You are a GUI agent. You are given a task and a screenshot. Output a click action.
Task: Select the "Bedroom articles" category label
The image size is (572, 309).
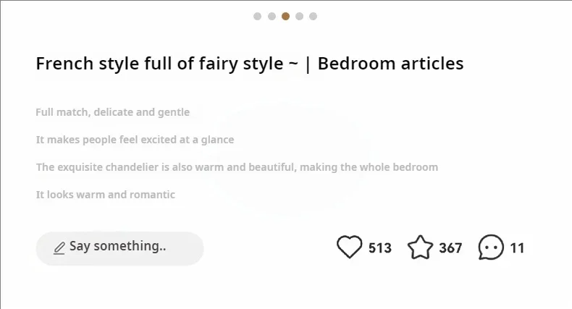(x=390, y=64)
